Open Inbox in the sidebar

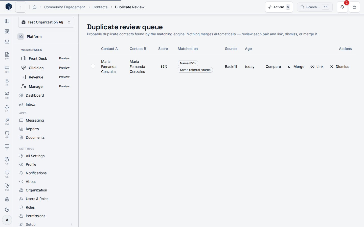46,104
